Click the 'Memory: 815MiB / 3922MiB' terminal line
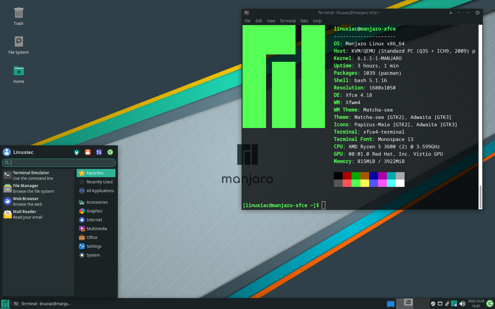Screen dimensions: 495x309 [369, 161]
